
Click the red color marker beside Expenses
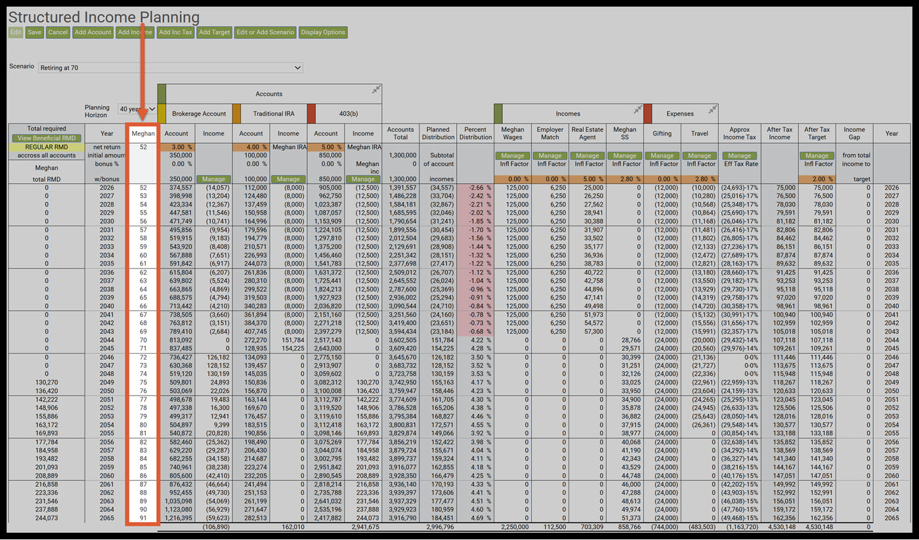pyautogui.click(x=648, y=114)
